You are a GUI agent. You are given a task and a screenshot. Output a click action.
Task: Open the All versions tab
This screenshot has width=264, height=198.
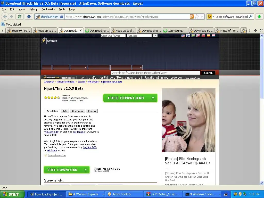pos(77,111)
